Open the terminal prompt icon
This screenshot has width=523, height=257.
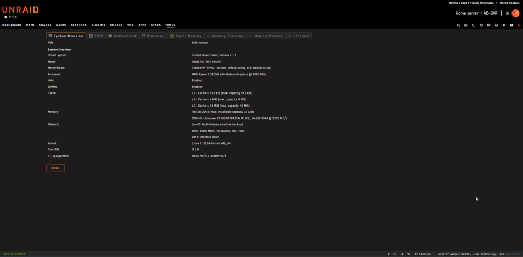coord(473,25)
